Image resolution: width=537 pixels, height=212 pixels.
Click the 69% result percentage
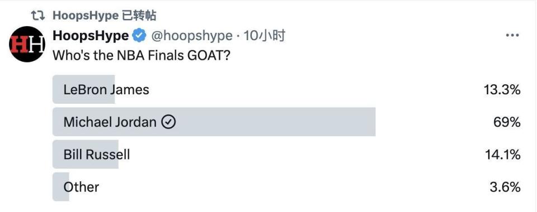[507, 122]
